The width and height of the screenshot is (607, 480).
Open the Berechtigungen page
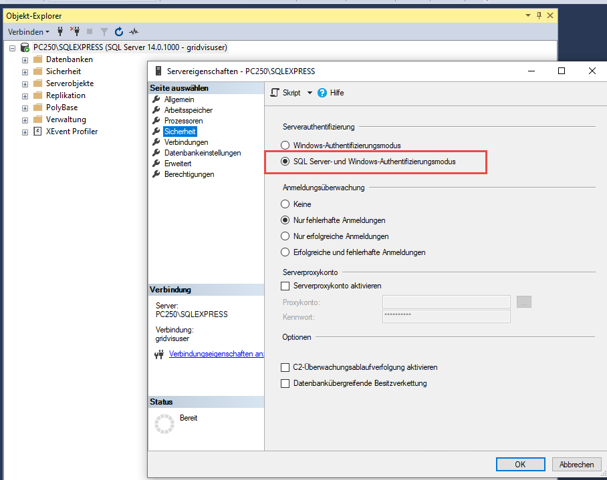coord(189,174)
